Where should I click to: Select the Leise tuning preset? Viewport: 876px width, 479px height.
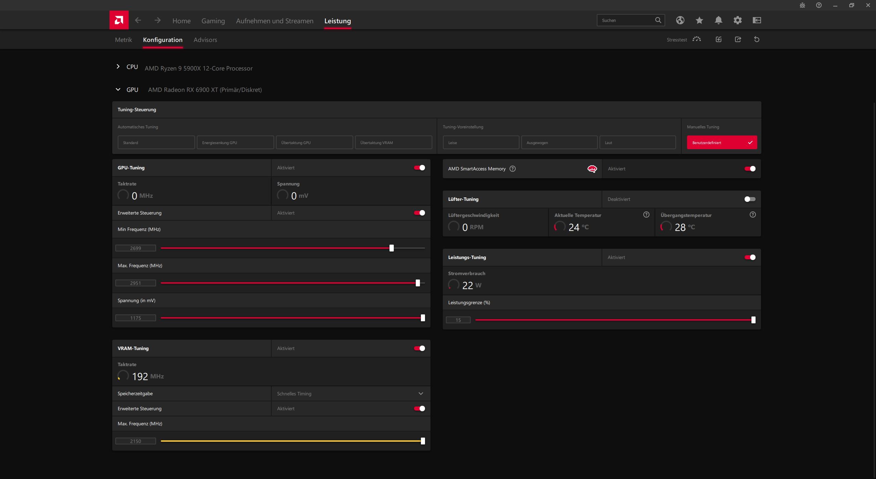click(481, 142)
